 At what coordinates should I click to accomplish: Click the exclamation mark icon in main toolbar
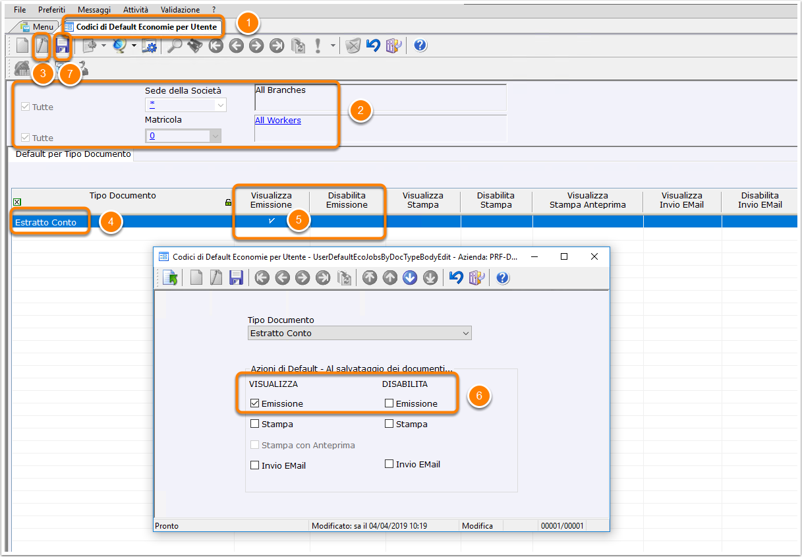coord(318,45)
